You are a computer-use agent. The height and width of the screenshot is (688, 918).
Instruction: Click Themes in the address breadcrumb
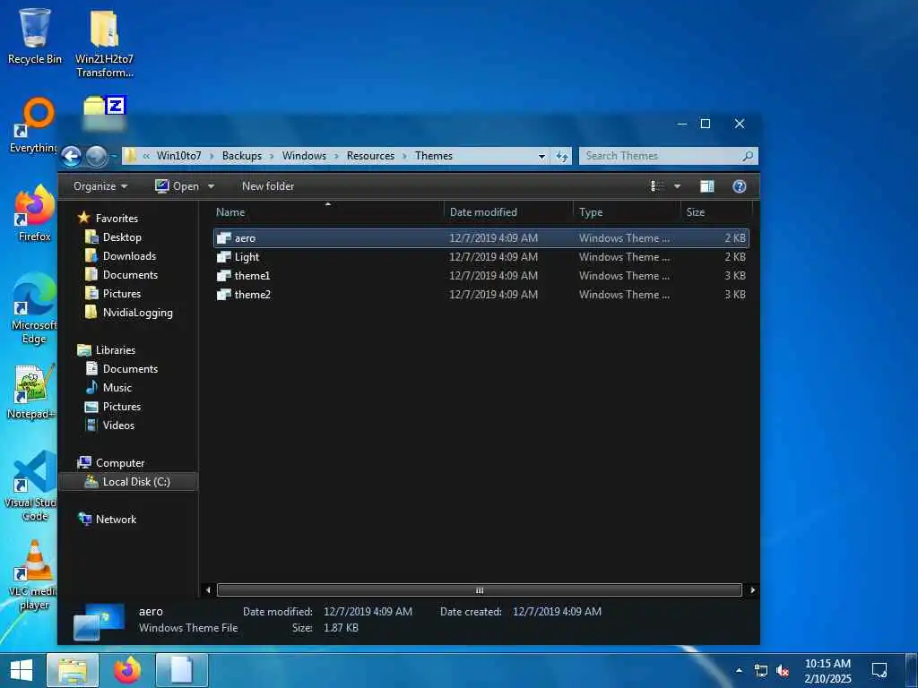coord(434,156)
